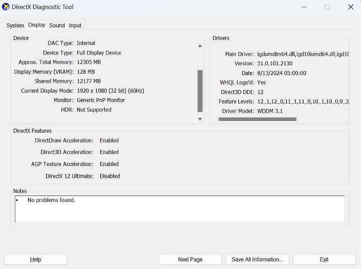Click the Feature Levels value '12_1,12_0,11_1'
This screenshot has height=269, width=361.
click(278, 102)
